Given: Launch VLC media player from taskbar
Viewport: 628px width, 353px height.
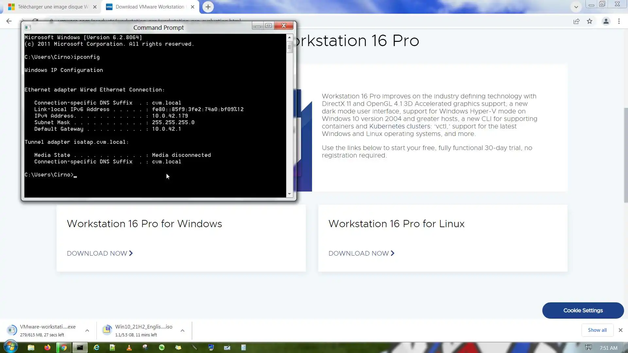Looking at the screenshot, I should pyautogui.click(x=129, y=347).
